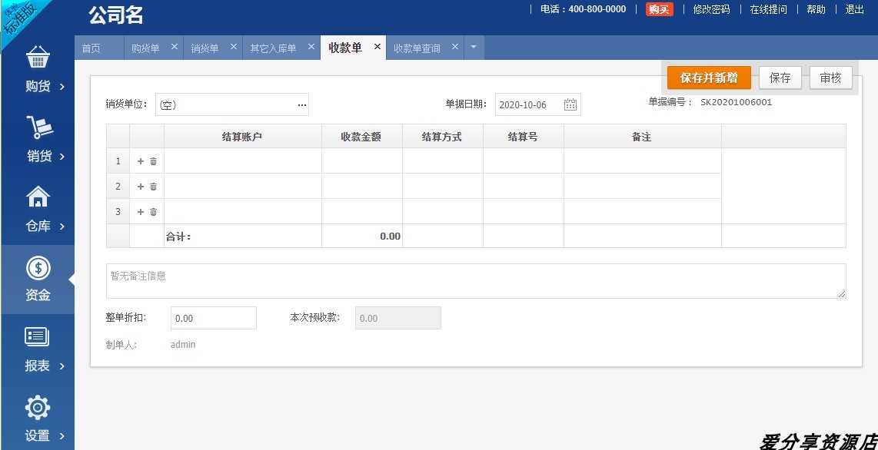
Task: Delete row 2 with trash icon
Action: [x=154, y=186]
